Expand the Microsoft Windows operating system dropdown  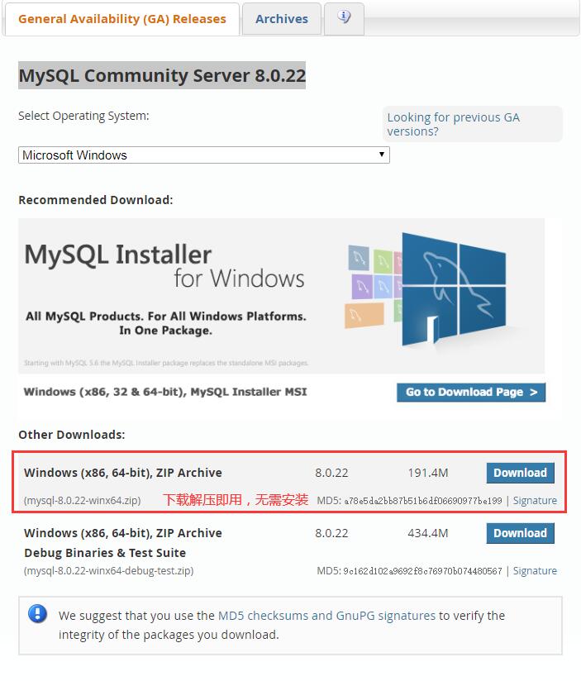[x=203, y=155]
